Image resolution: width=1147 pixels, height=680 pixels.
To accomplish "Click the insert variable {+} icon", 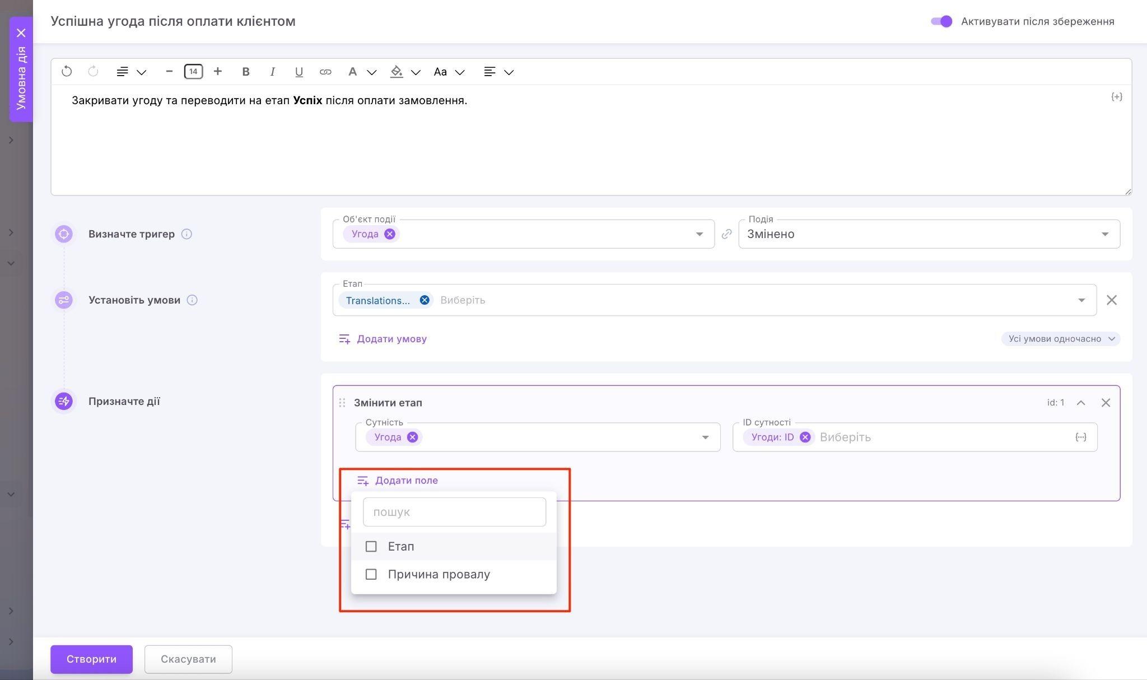I will [x=1116, y=97].
